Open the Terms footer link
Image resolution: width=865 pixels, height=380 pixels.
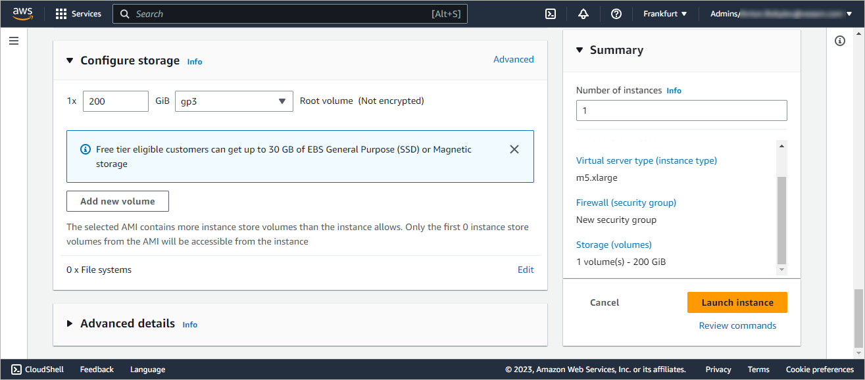point(758,369)
